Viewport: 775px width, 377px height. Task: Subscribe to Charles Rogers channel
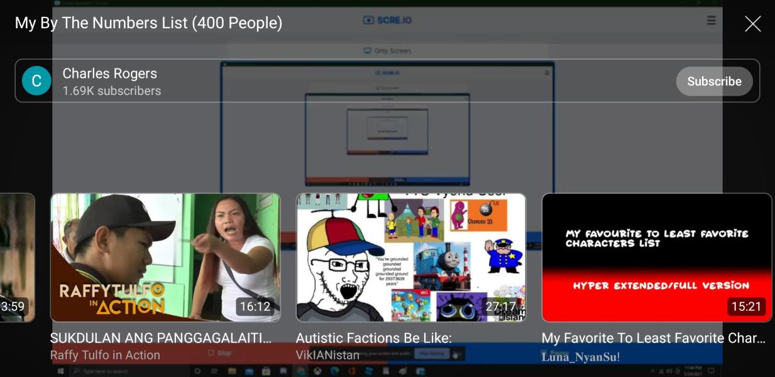(714, 81)
